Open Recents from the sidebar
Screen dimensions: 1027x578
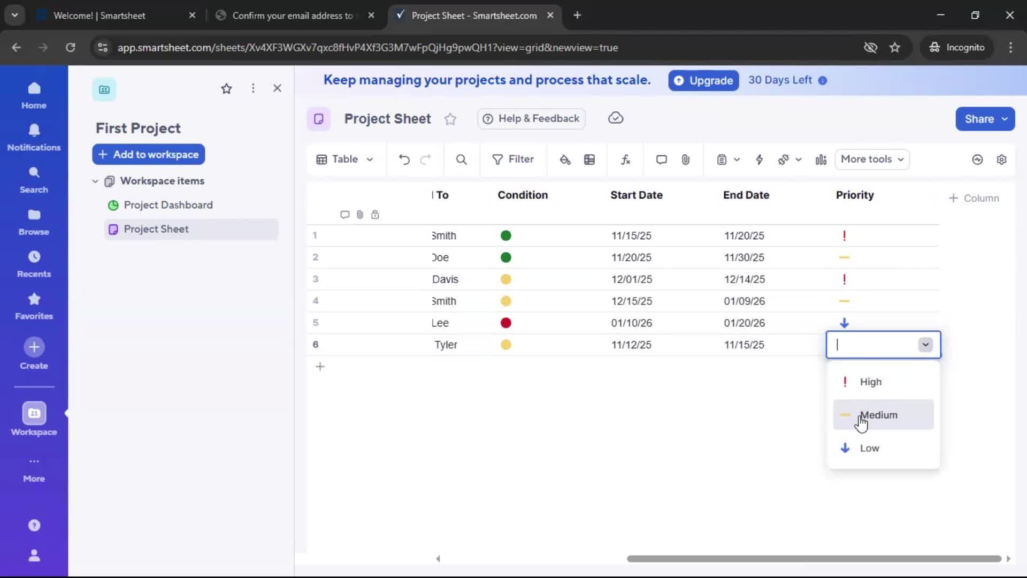click(x=34, y=263)
